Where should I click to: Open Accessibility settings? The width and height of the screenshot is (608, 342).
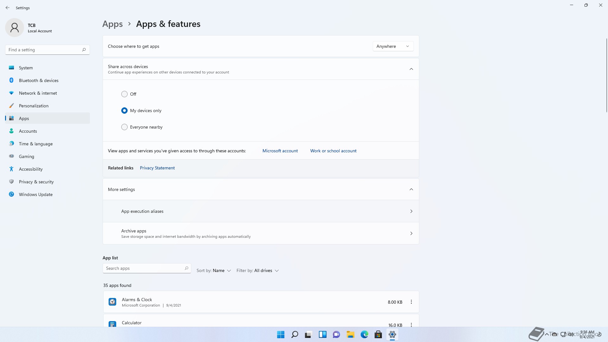click(47, 169)
